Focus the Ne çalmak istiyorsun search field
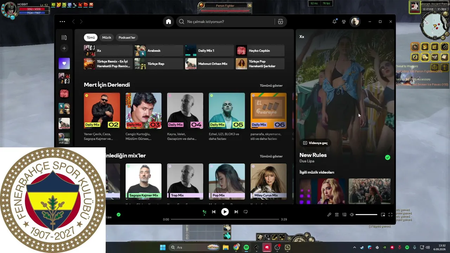450x253 pixels. point(231,22)
